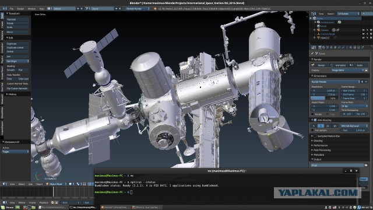Launch the terminal from taskbar launcher
This screenshot has width=373, height=210.
pyautogui.click(x=29, y=208)
